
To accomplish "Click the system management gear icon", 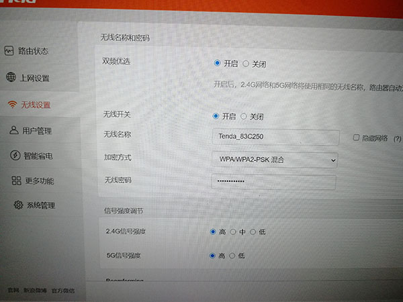I will pos(18,205).
